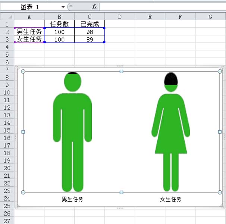
Task: Select row 1 header
Action: click(7, 24)
